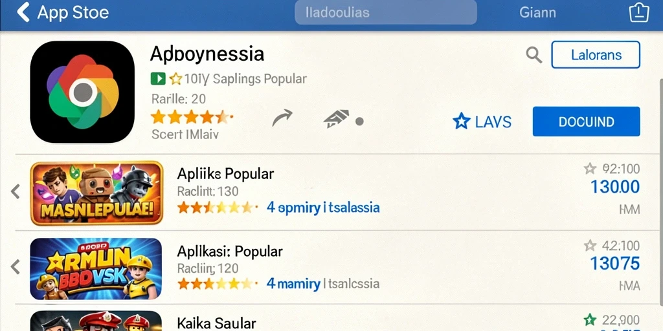
Task: Click the star icon next to 92:100
Action: [590, 169]
